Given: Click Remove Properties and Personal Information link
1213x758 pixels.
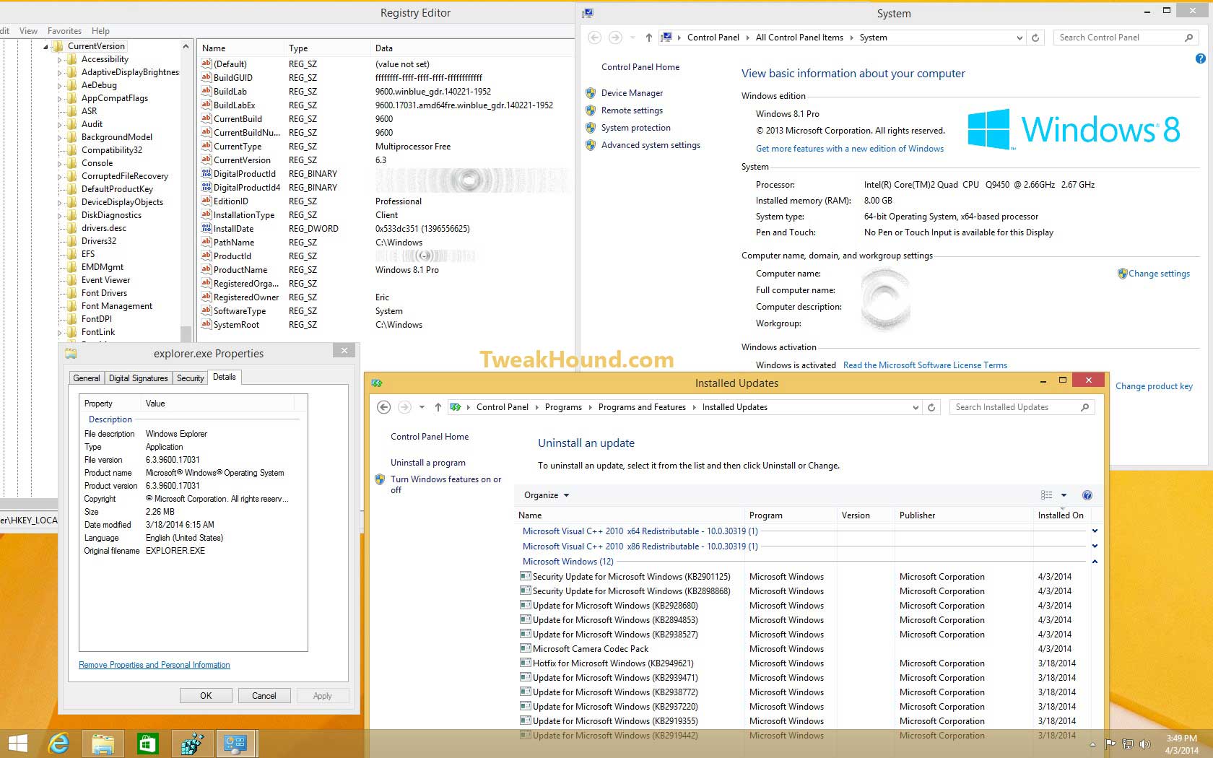Looking at the screenshot, I should pyautogui.click(x=155, y=665).
